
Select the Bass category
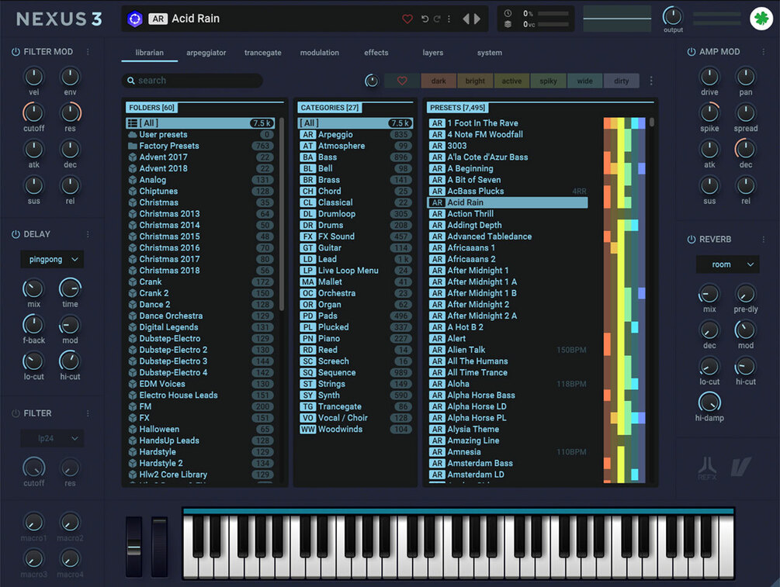(x=355, y=157)
